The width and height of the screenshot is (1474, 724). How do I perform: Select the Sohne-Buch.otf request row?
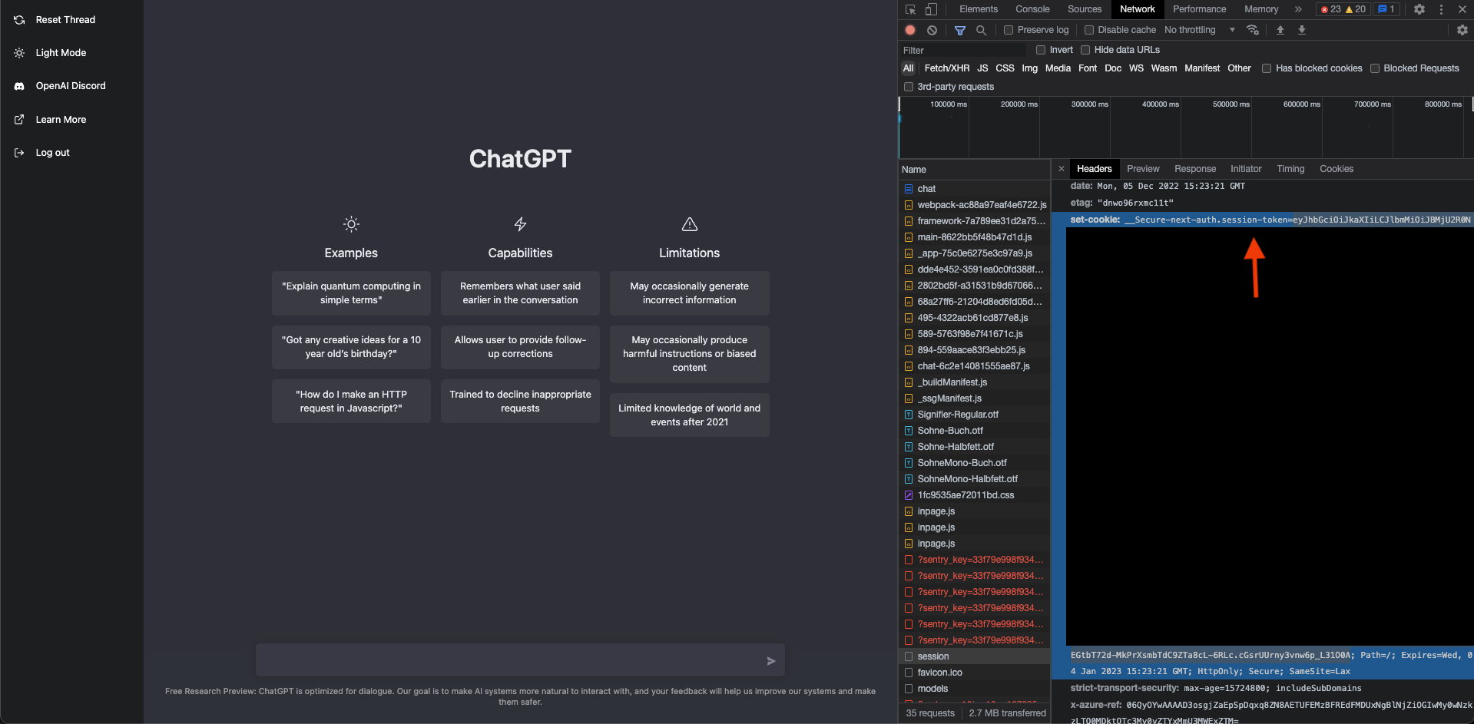tap(974, 431)
